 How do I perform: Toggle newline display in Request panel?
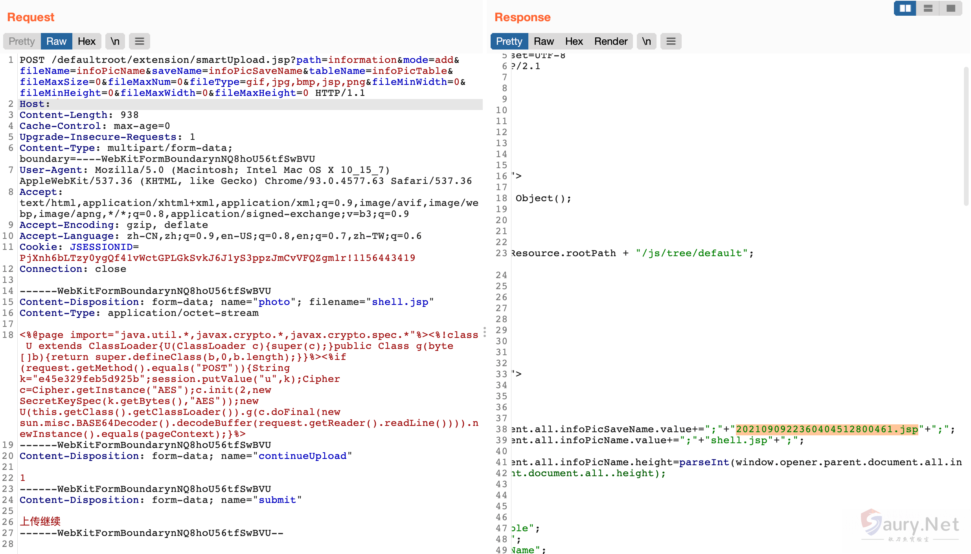(x=115, y=41)
